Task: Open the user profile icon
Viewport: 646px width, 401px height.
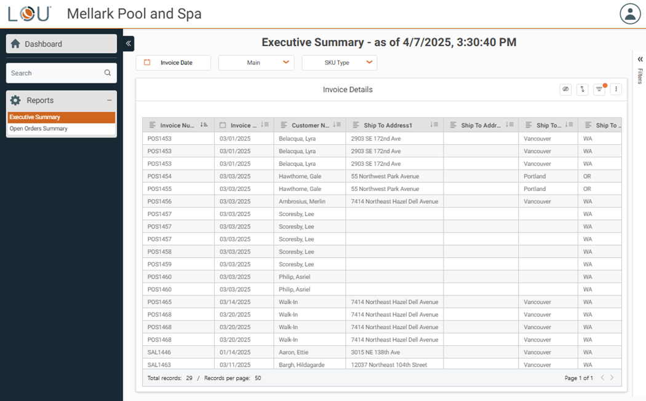Action: click(x=630, y=14)
